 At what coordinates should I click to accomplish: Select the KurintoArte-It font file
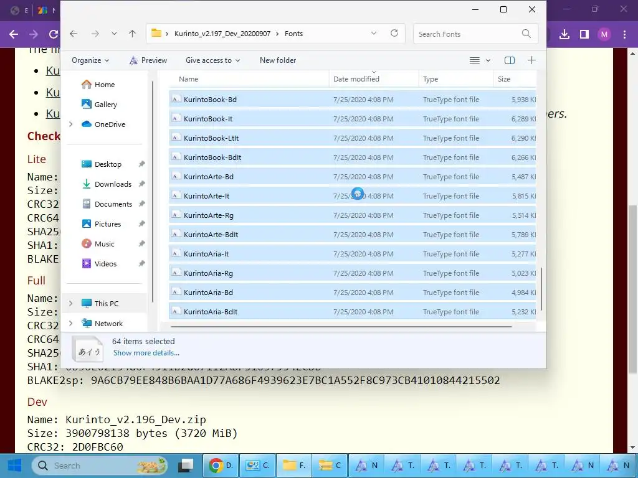tap(353, 196)
